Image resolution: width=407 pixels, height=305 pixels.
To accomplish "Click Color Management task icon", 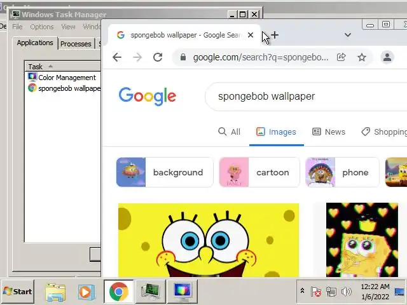I will tap(32, 78).
